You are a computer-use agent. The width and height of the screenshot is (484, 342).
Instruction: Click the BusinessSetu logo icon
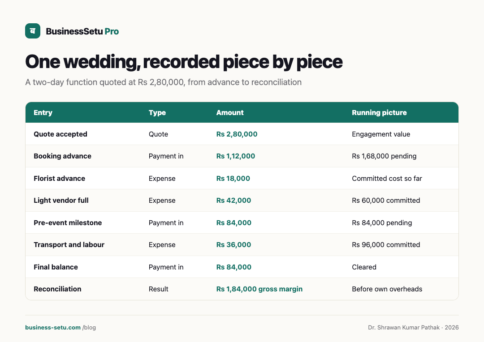pos(33,31)
